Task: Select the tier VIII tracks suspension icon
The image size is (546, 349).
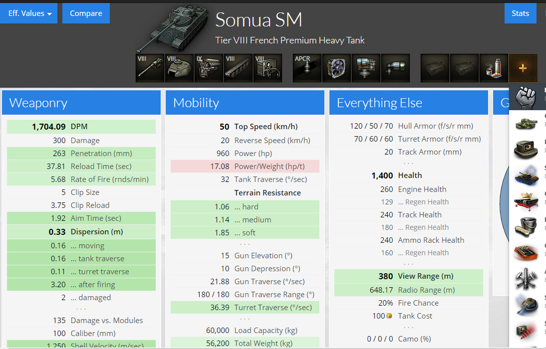Action: [x=238, y=68]
